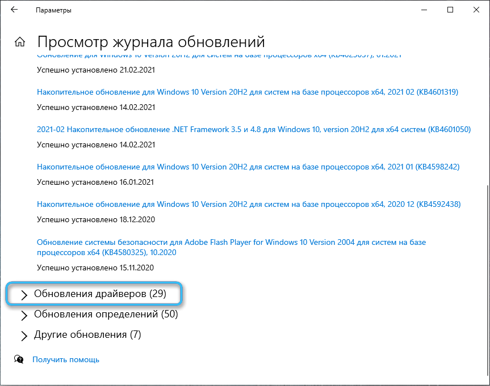
Task: Expand the Обновления определений (50) section
Action: (x=106, y=314)
